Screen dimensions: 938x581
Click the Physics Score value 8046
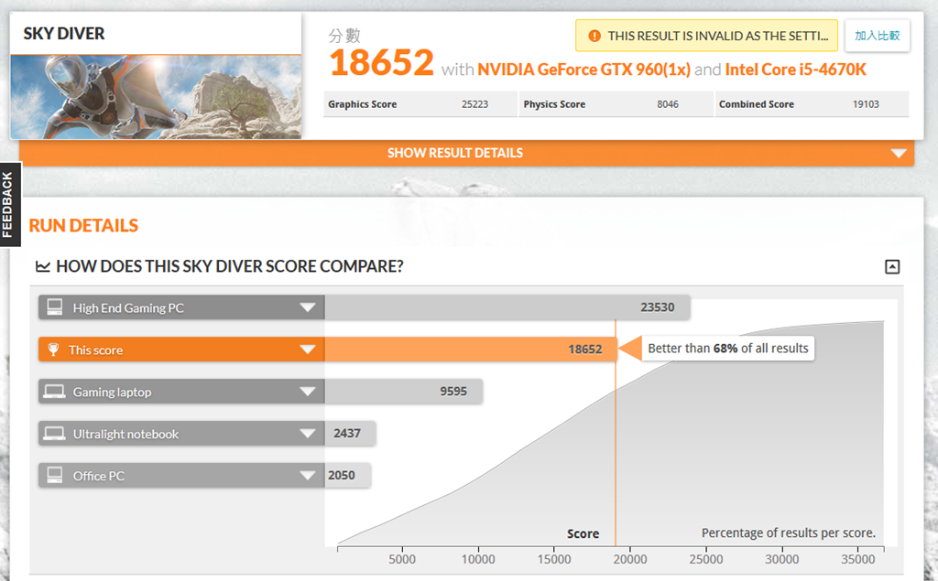(668, 104)
